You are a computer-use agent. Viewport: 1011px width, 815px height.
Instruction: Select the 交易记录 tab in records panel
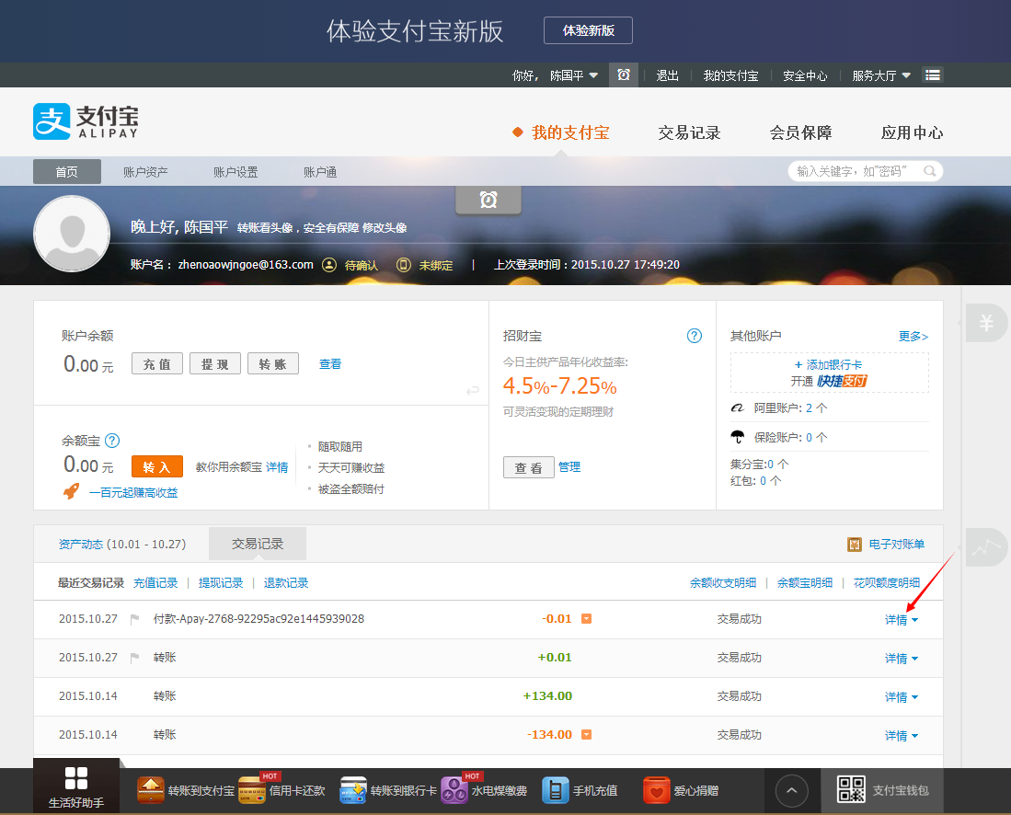tap(258, 544)
